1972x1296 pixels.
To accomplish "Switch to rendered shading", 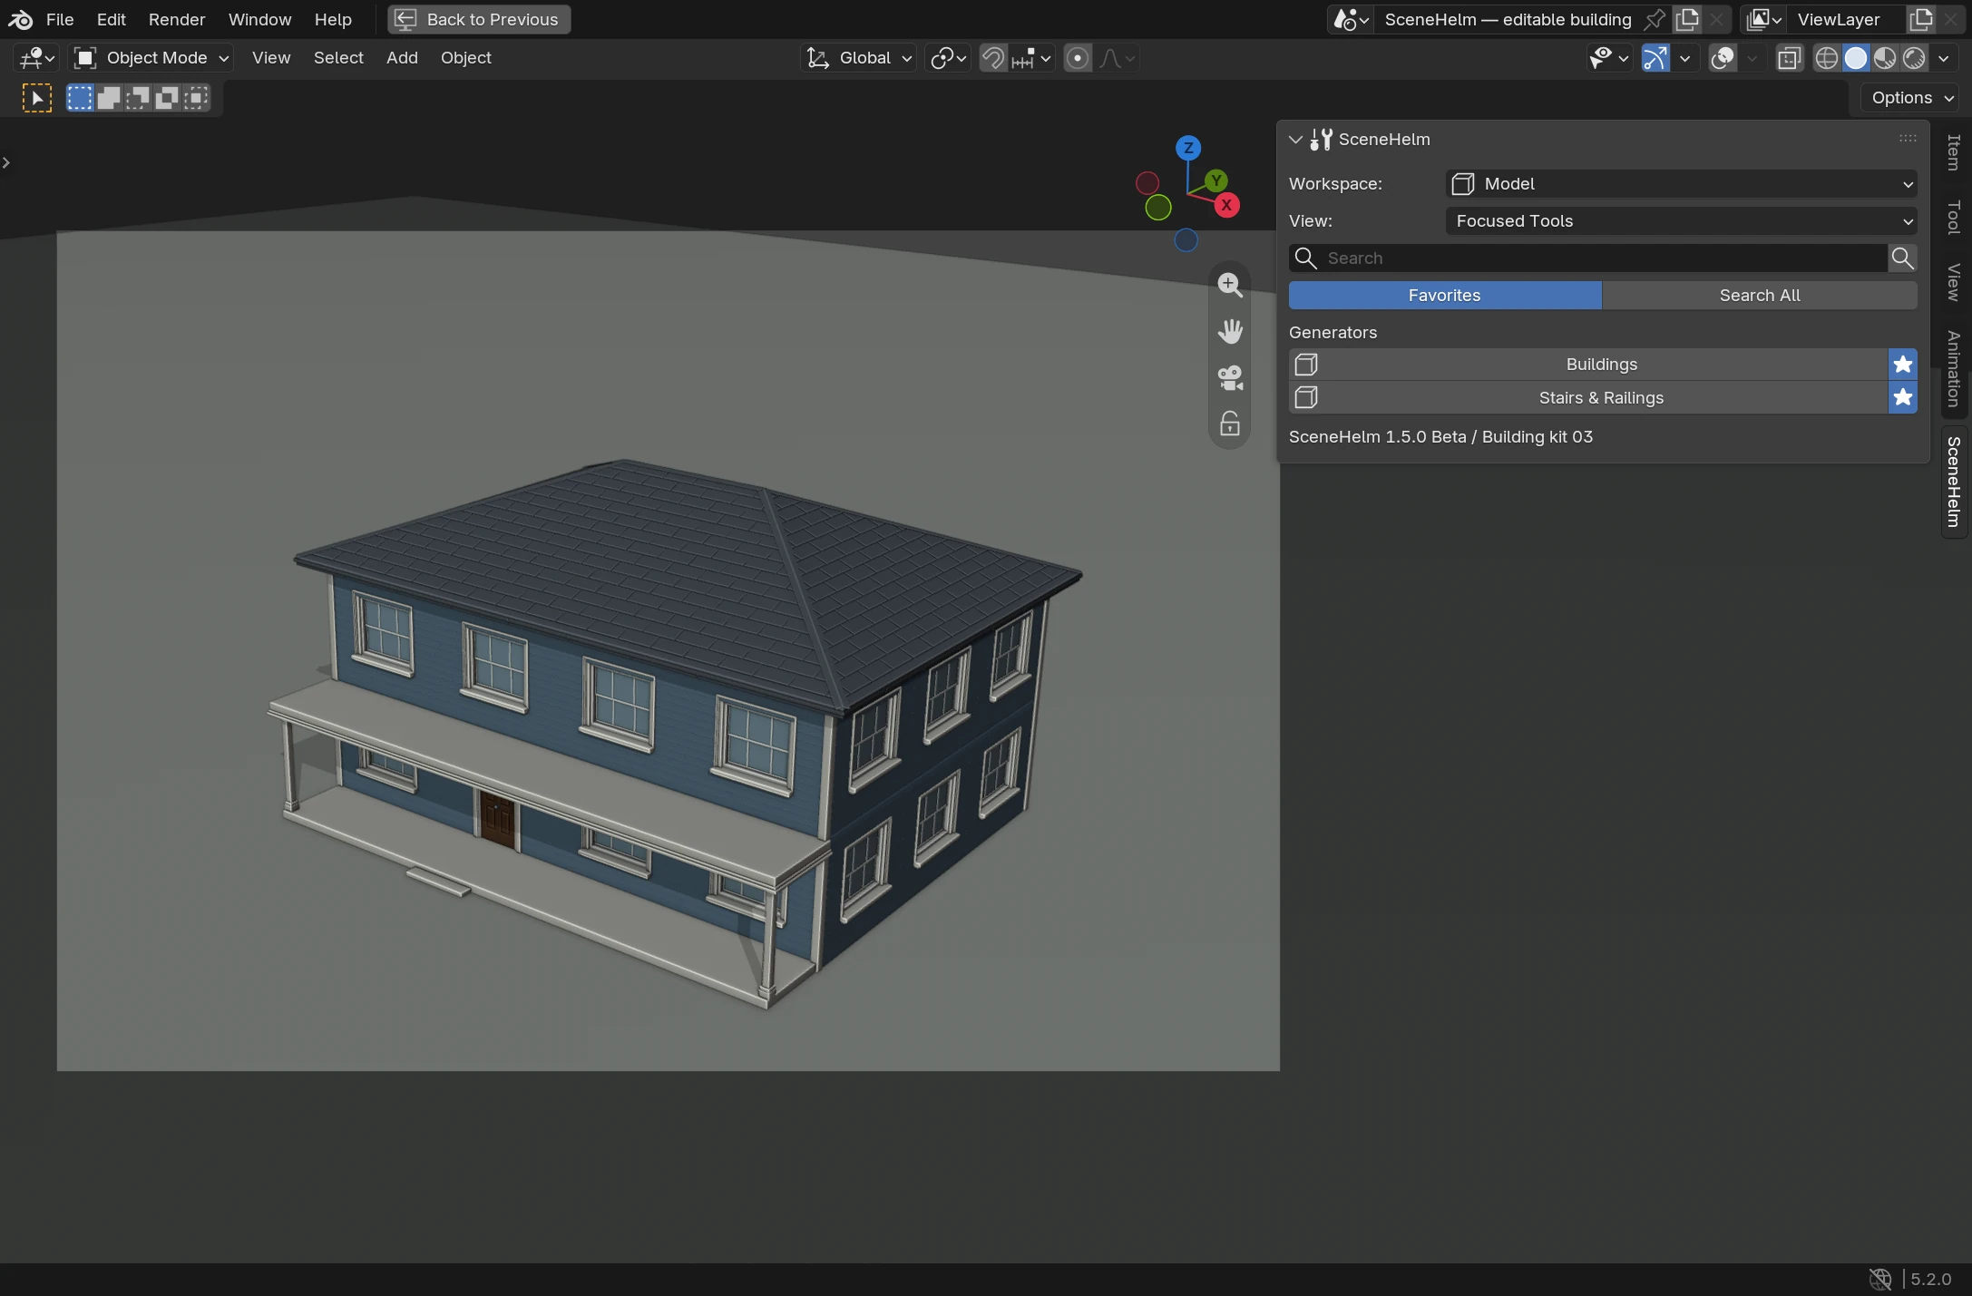I will click(1913, 58).
